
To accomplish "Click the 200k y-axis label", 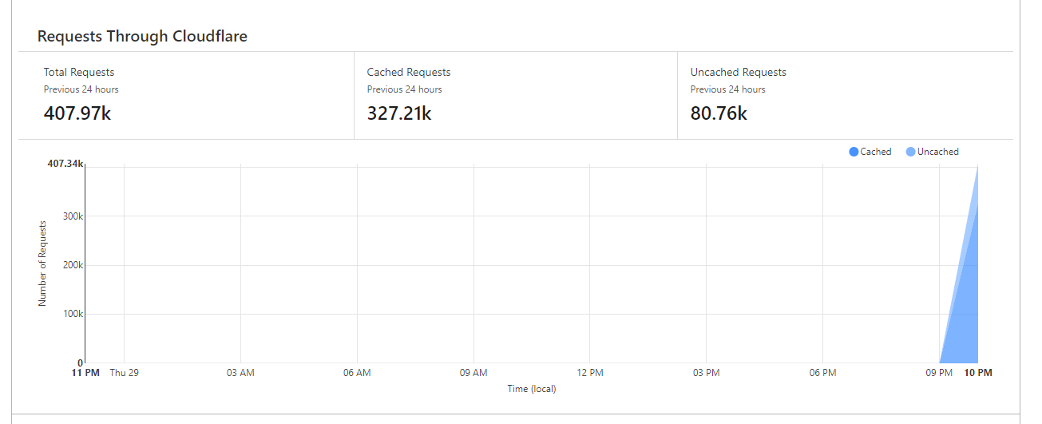I will pos(73,265).
